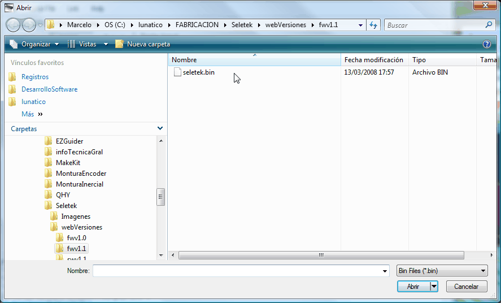The height and width of the screenshot is (303, 501).
Task: Click the refresh button by address bar
Action: (373, 25)
